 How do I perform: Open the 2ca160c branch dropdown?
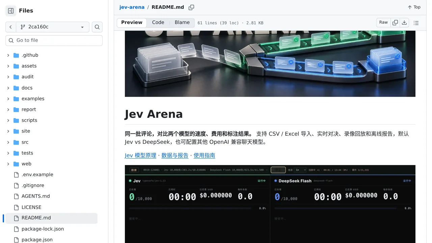click(53, 27)
